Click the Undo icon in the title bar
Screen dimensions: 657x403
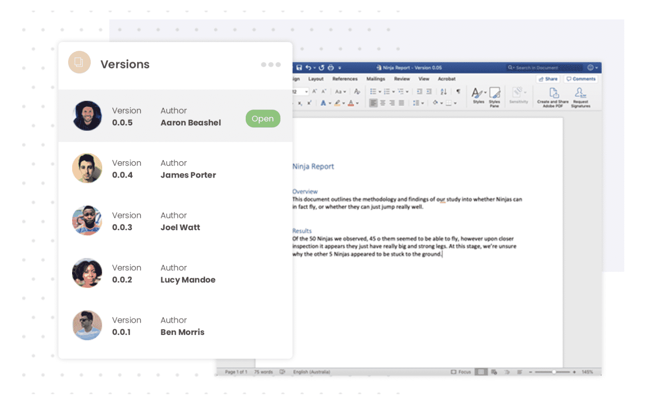point(309,68)
